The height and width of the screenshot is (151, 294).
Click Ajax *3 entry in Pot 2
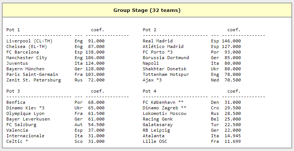click(152, 80)
